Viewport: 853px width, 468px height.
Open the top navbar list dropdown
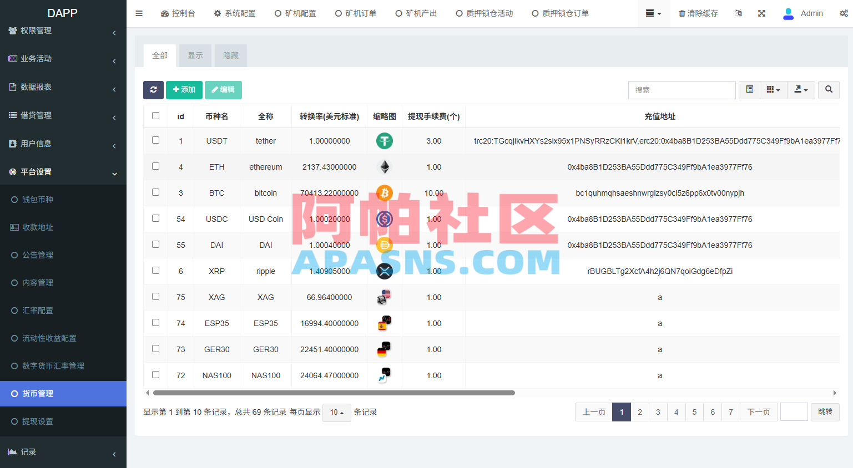click(x=653, y=13)
